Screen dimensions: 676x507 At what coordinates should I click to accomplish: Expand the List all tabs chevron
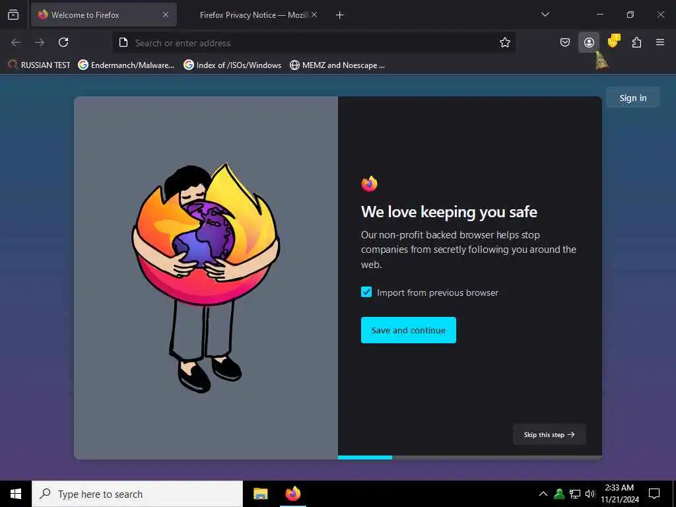coord(545,15)
